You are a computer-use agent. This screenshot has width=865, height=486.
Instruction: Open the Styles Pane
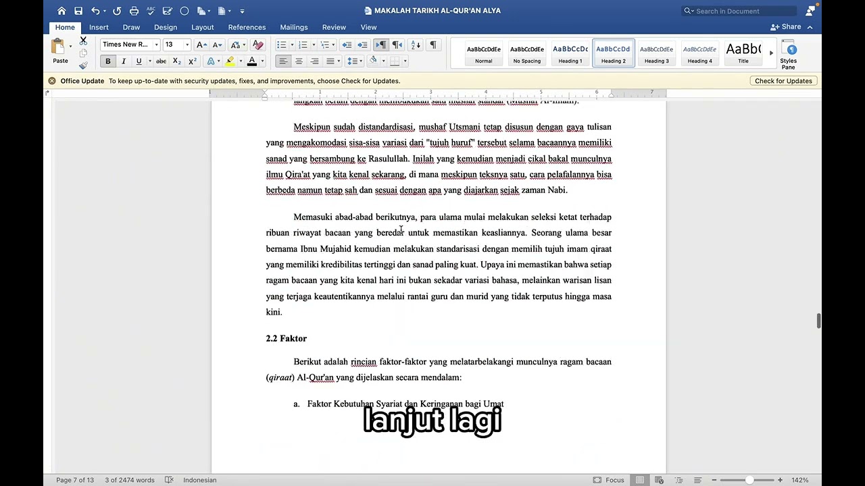788,54
